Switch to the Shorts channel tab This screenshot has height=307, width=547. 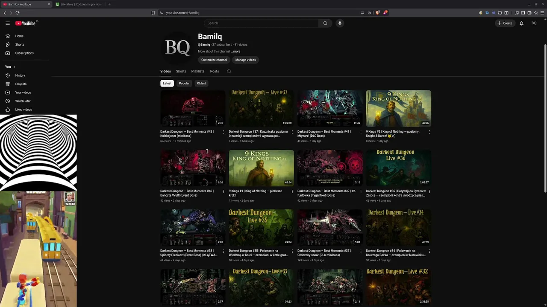pos(181,71)
